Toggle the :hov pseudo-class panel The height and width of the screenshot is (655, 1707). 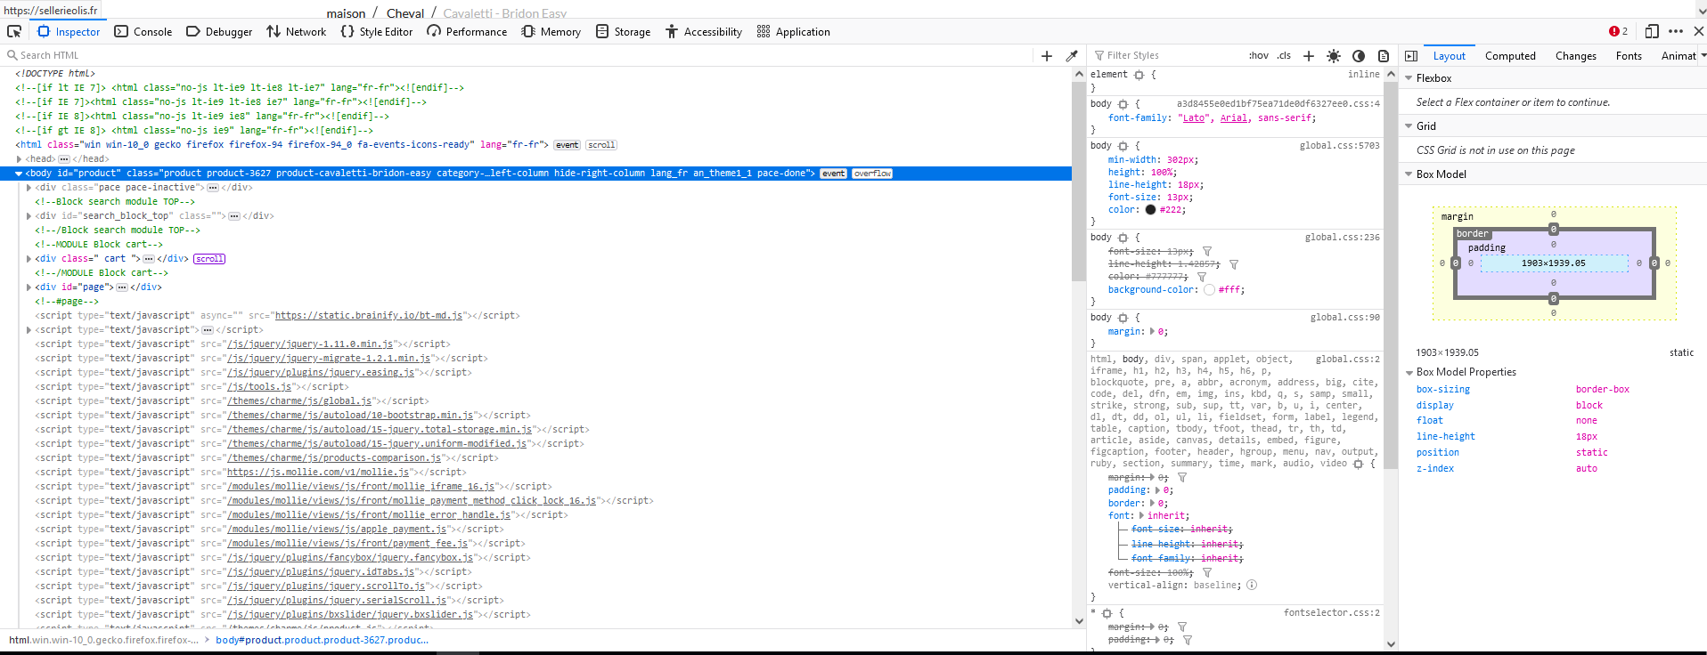click(1259, 55)
